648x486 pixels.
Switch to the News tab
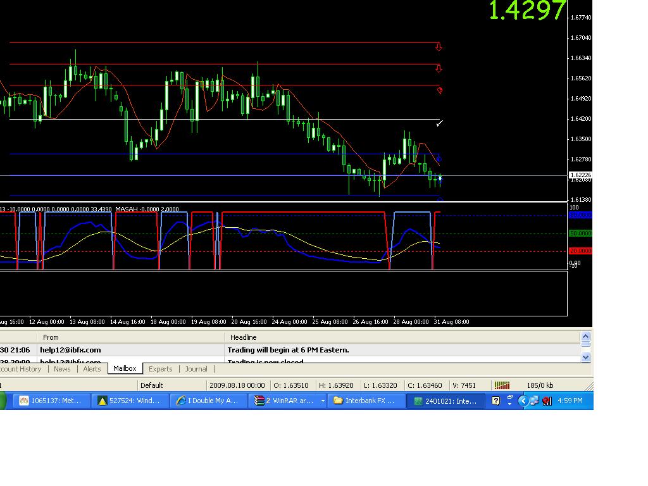tap(62, 369)
